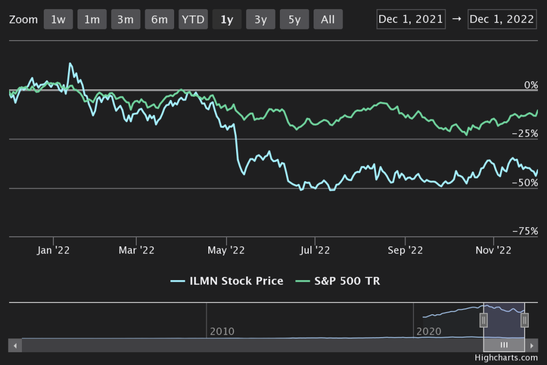The width and height of the screenshot is (547, 365).
Task: Switch chart range to 3m
Action: pyautogui.click(x=126, y=20)
